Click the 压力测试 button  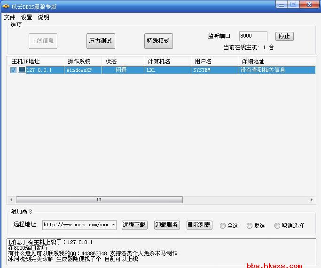(x=101, y=41)
